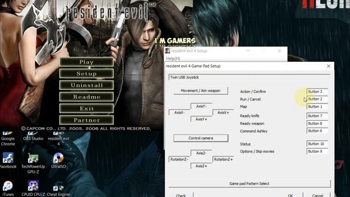
Task: Open the Help(H) menu in Setup window
Action: tap(173, 59)
